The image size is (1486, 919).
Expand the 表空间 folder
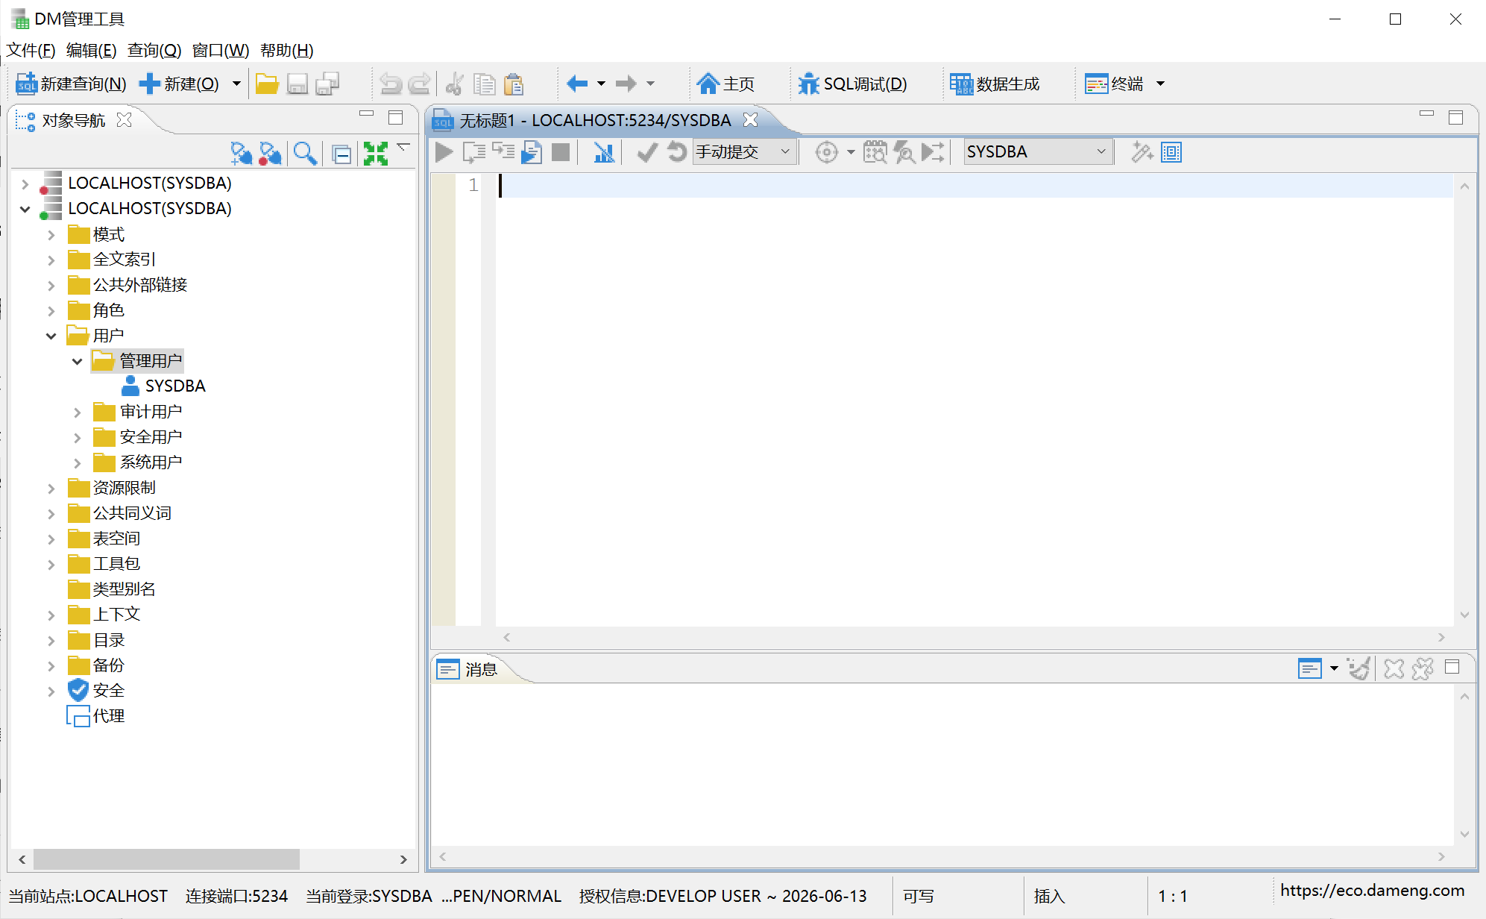51,539
